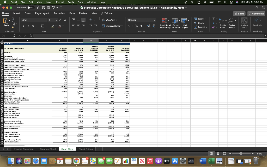Open Format as Table
This screenshot has height=167, width=267.
[x=176, y=23]
